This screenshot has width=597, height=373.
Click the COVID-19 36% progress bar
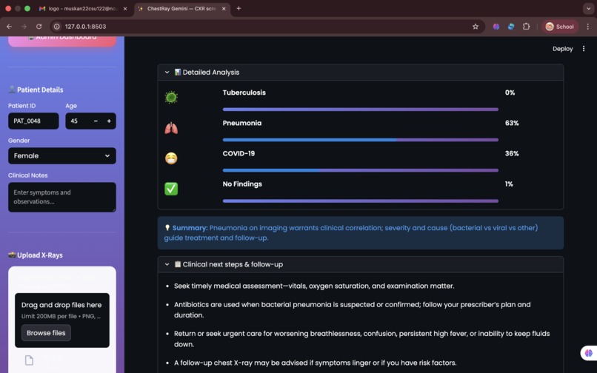[x=361, y=170]
